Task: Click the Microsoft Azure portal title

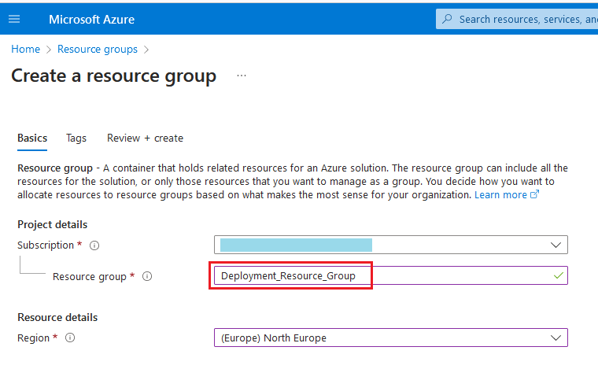Action: click(x=91, y=19)
